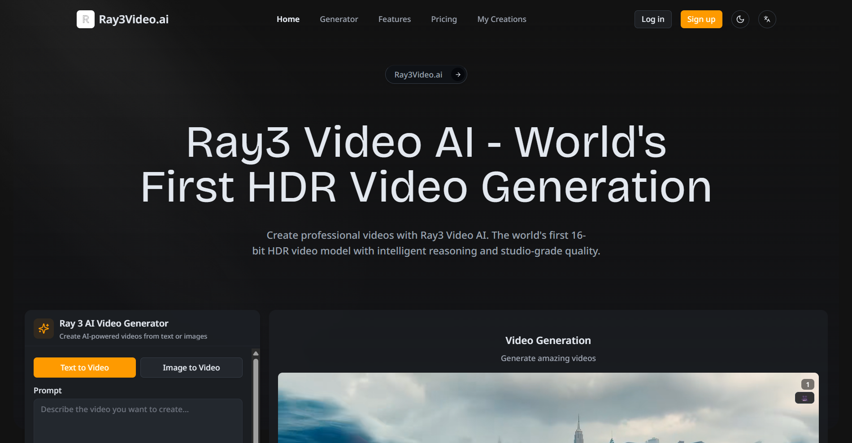
Task: Select Text to Video mode
Action: 84,367
